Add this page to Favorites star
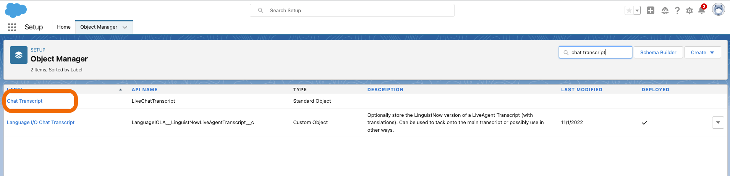 coord(629,10)
